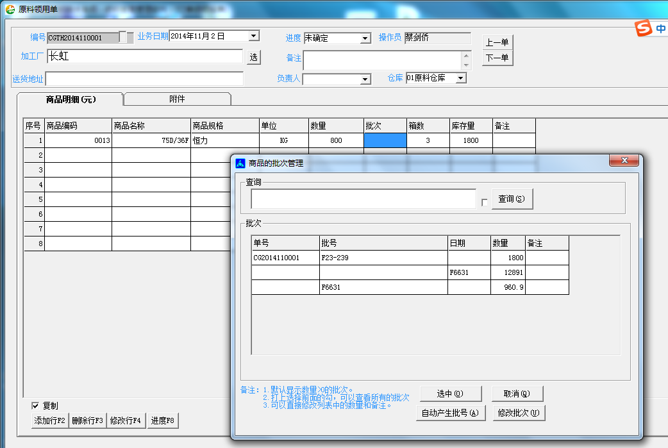Click the 查询(S) button

[512, 199]
